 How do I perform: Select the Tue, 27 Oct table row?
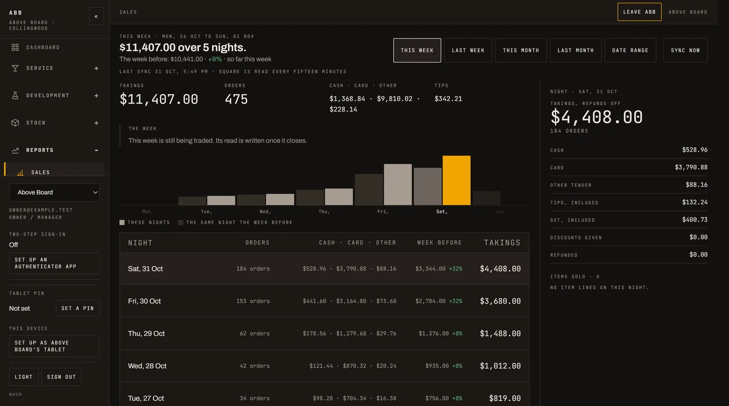pyautogui.click(x=324, y=395)
